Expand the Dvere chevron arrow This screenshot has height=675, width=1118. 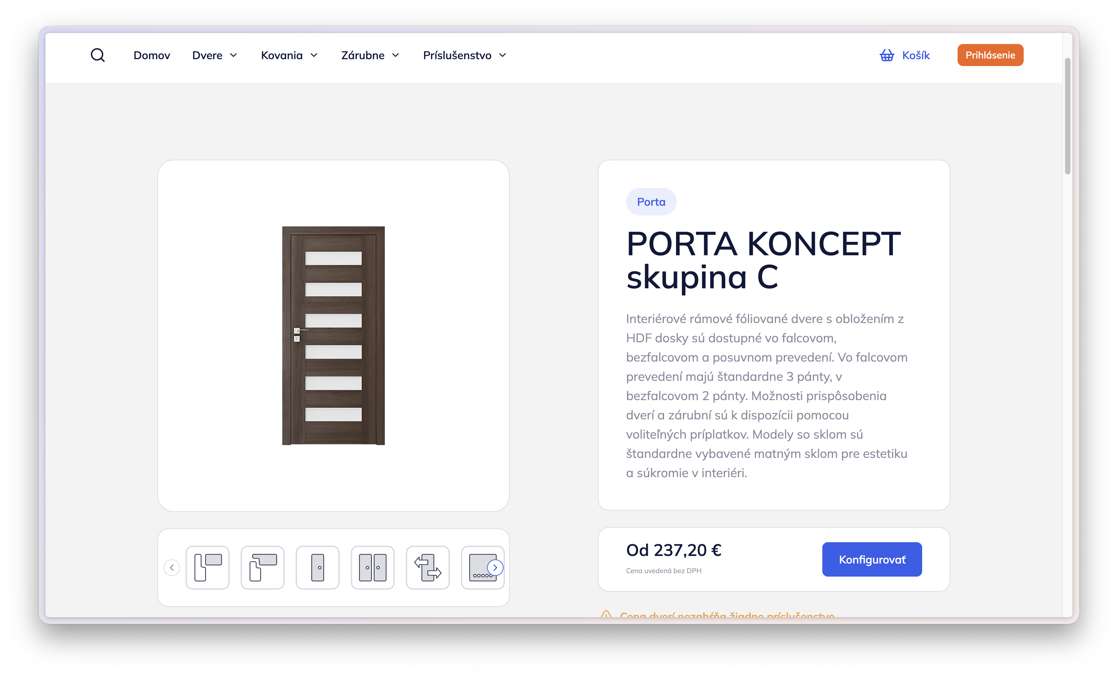(x=234, y=55)
